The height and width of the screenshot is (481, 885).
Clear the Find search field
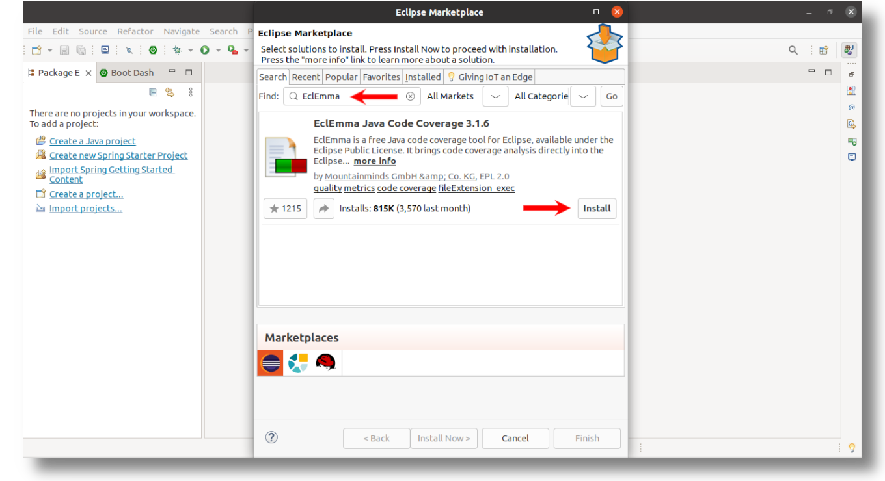coord(410,96)
